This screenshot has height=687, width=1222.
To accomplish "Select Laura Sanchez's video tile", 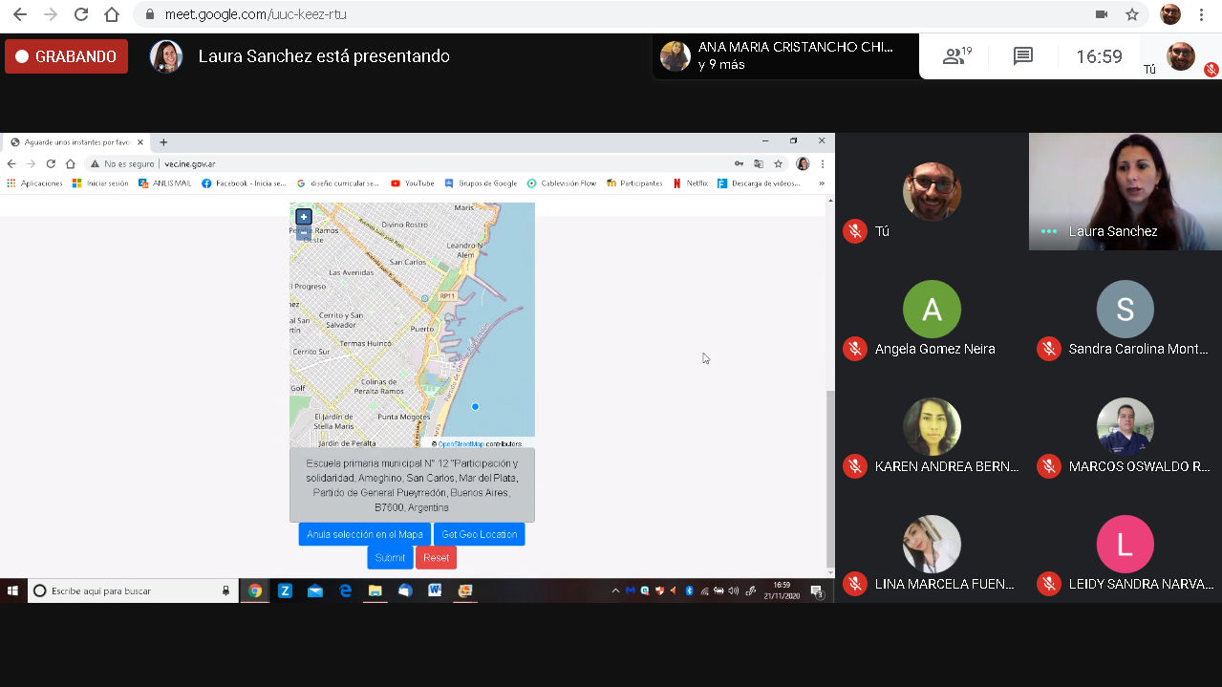I will (1125, 191).
